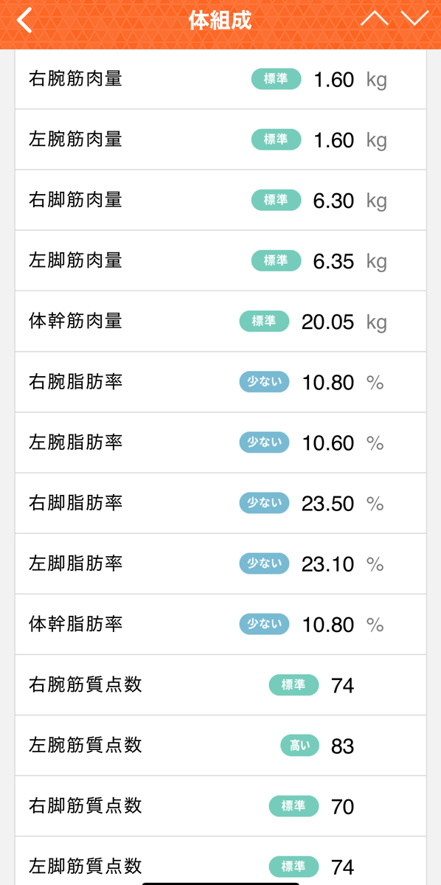Open the 右腕筋質点数 row

click(x=220, y=684)
